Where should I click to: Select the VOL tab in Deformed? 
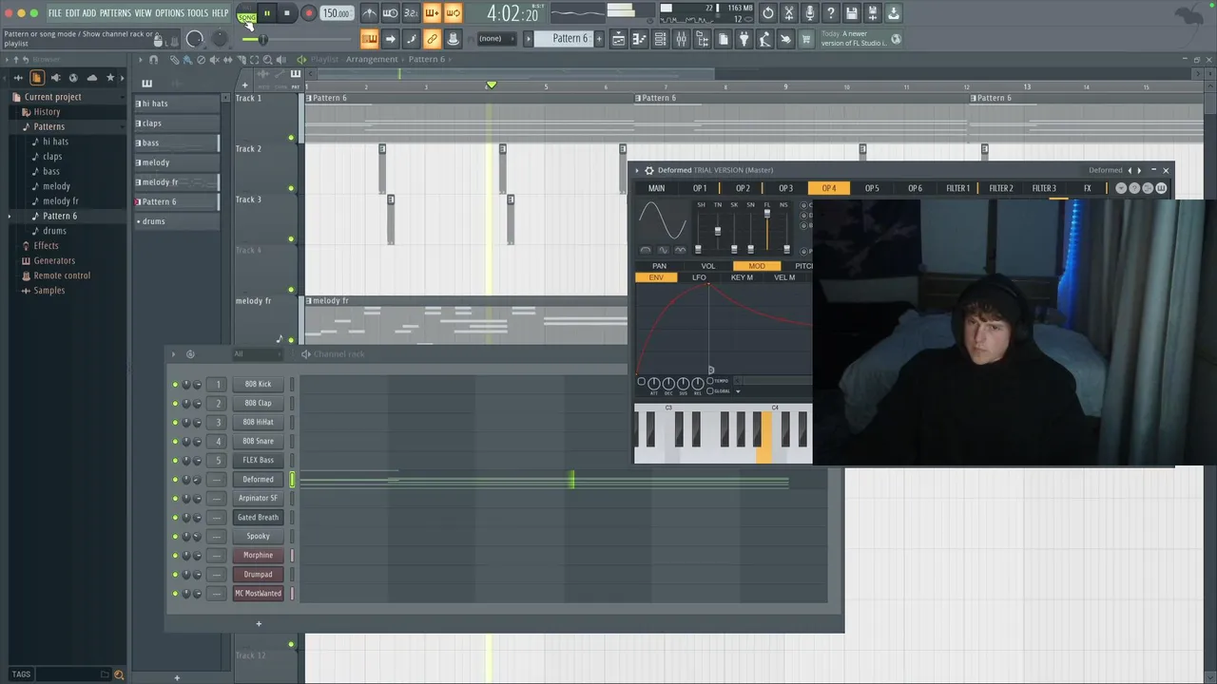tap(707, 266)
